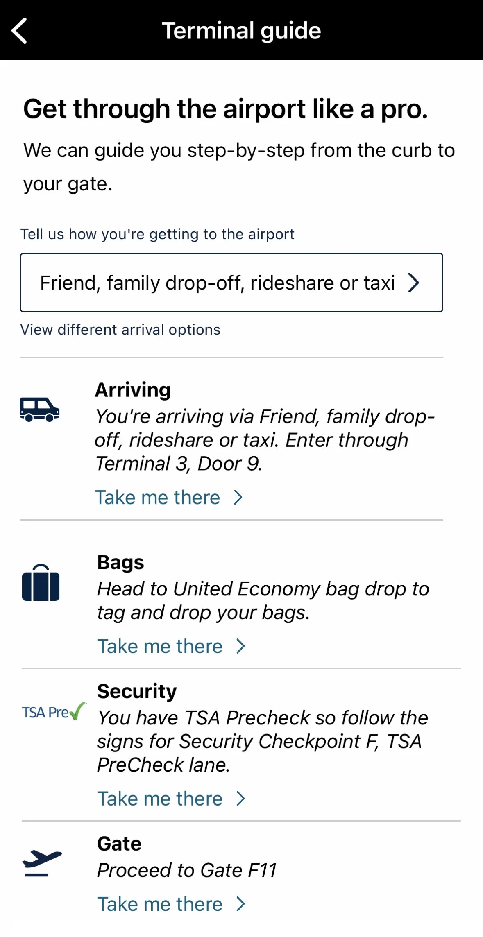Click the TSA Pre check logo

click(54, 712)
